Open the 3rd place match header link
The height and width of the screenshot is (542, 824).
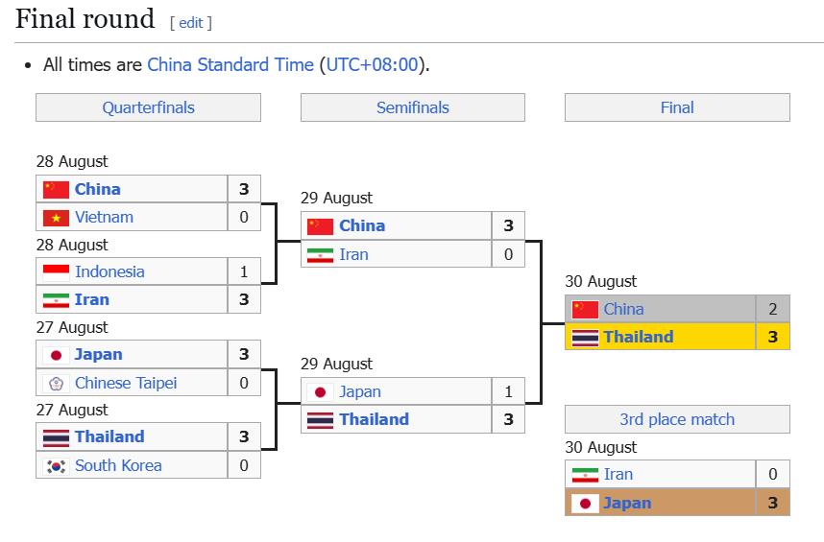677,419
